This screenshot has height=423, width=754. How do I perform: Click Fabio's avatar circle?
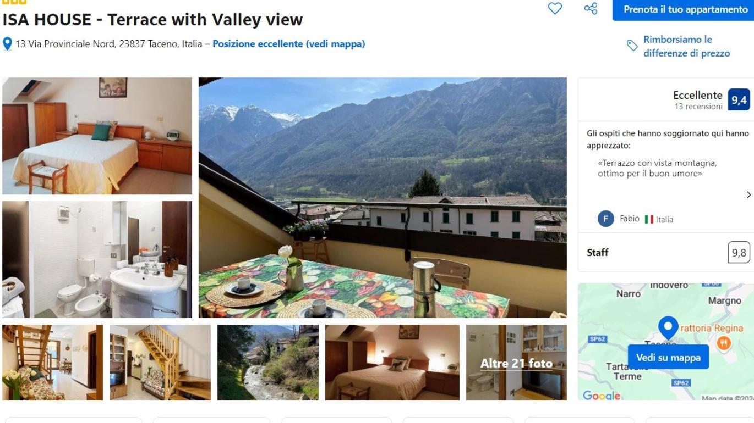click(x=605, y=219)
